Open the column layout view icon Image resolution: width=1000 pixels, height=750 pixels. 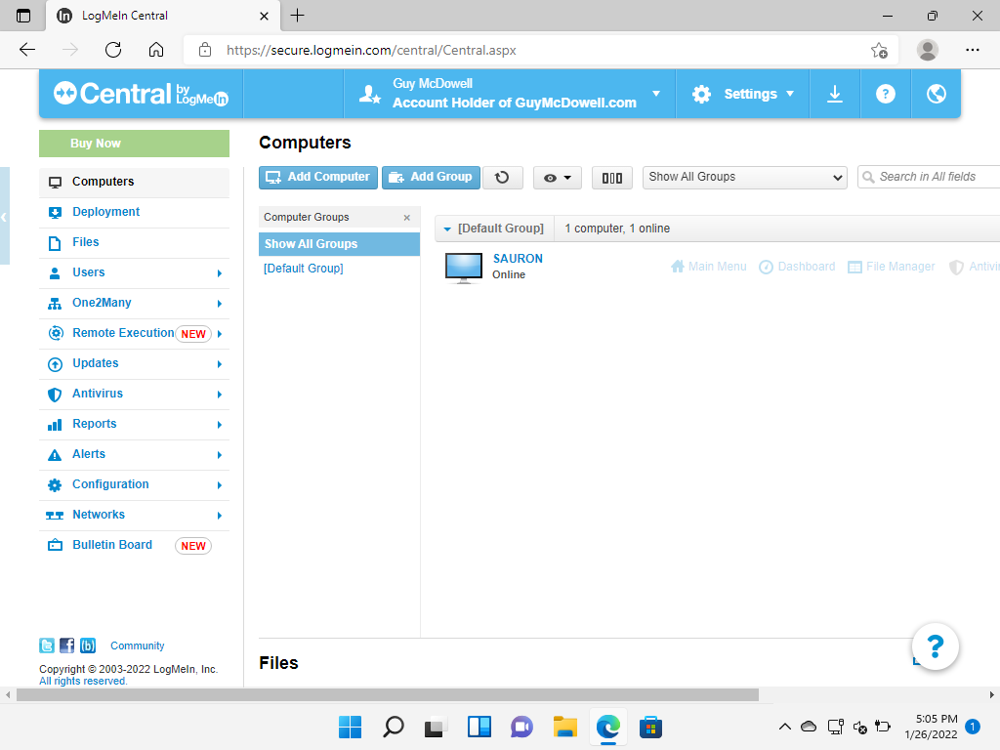point(612,178)
